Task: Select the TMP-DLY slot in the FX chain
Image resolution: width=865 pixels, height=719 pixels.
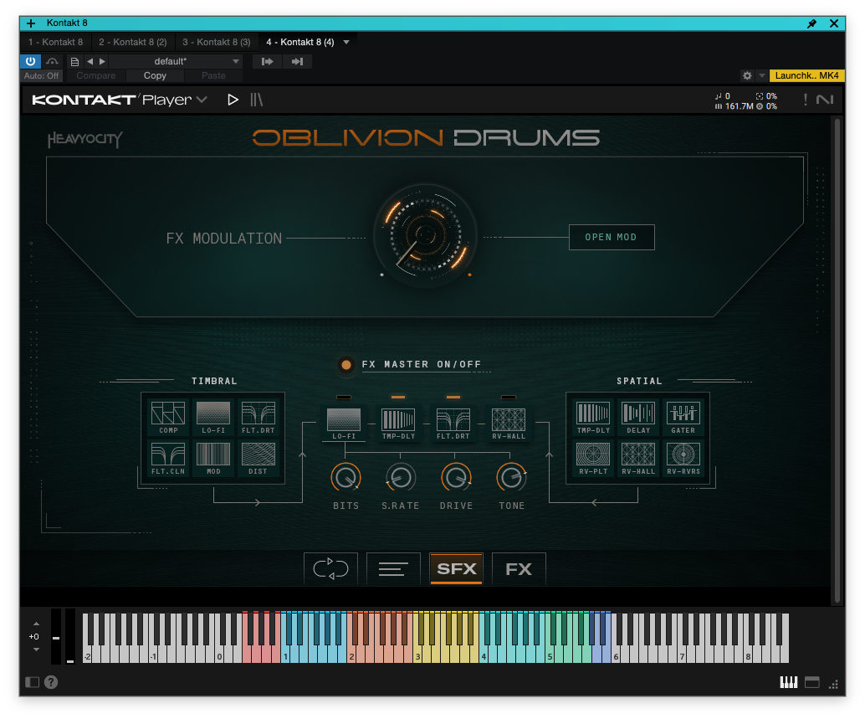Action: click(x=398, y=424)
